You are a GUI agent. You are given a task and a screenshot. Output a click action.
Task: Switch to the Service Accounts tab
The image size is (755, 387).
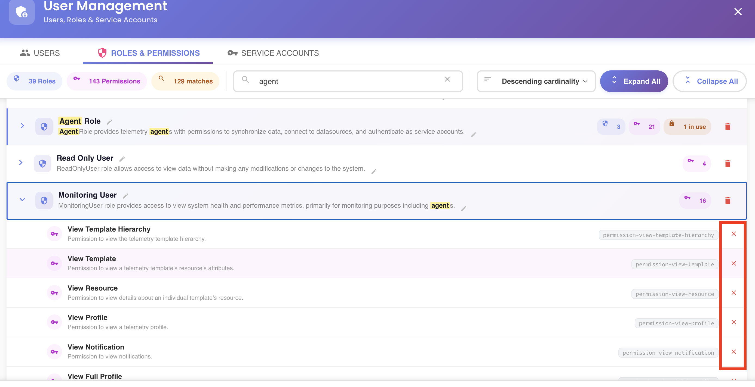[273, 53]
